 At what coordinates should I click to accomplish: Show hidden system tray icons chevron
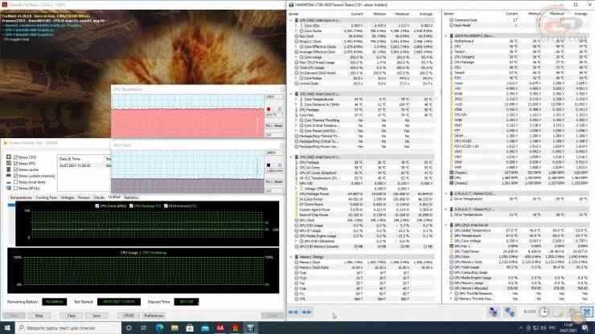(x=521, y=328)
